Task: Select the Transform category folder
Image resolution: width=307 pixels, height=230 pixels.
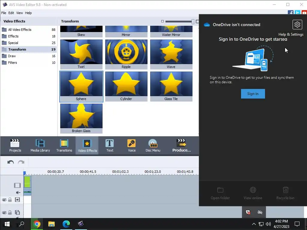Action: (x=28, y=49)
